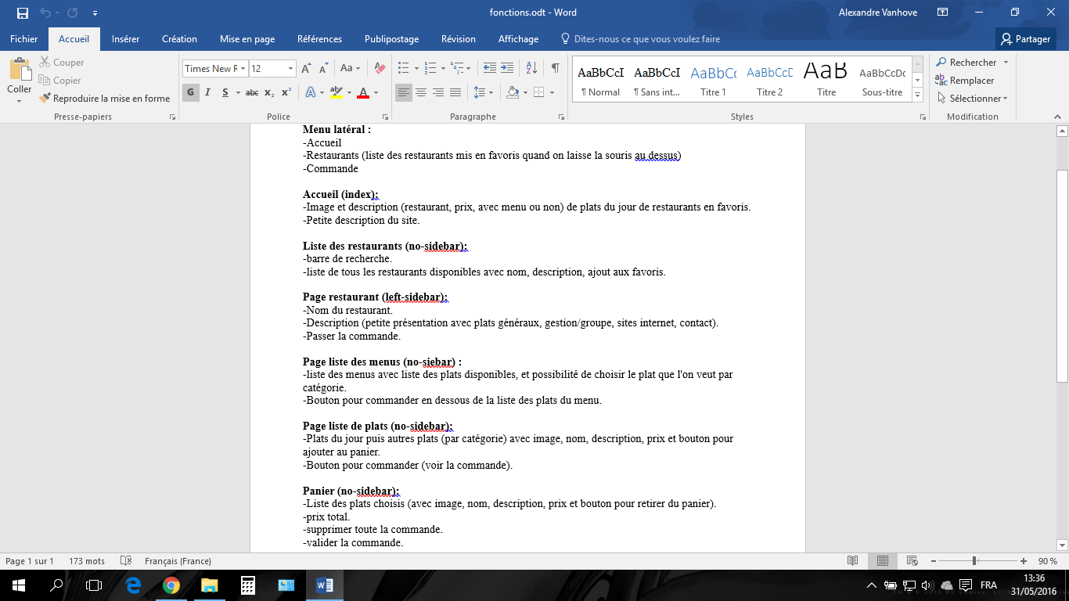Switch to the Révision tab
This screenshot has width=1069, height=601.
[x=459, y=38]
